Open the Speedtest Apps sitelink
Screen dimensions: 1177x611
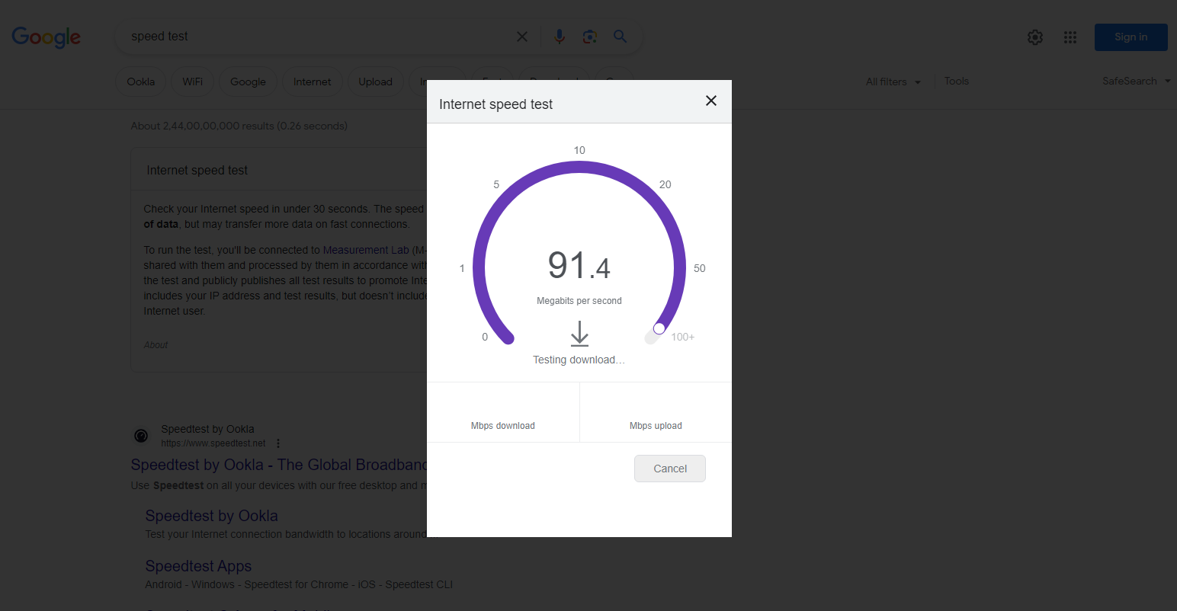198,566
